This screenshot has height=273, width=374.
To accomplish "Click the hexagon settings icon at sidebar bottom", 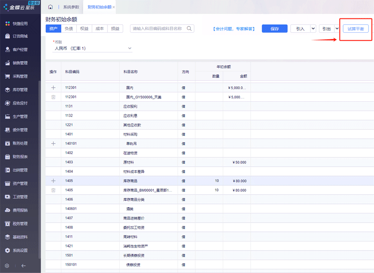I will pos(7,266).
